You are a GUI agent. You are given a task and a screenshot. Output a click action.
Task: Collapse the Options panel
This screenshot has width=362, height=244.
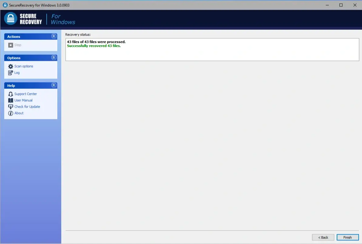54,58
